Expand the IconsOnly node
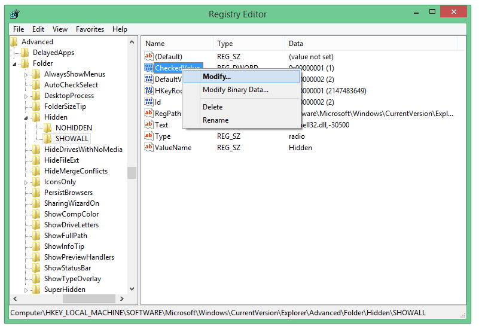Image resolution: width=479 pixels, height=332 pixels. click(26, 182)
